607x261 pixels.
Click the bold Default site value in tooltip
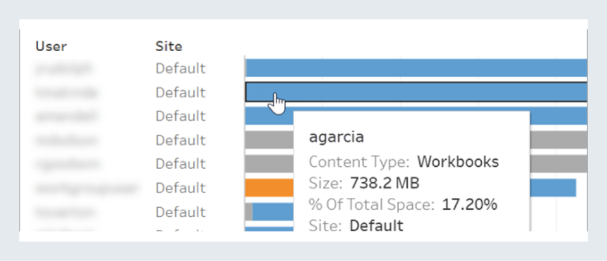(376, 225)
